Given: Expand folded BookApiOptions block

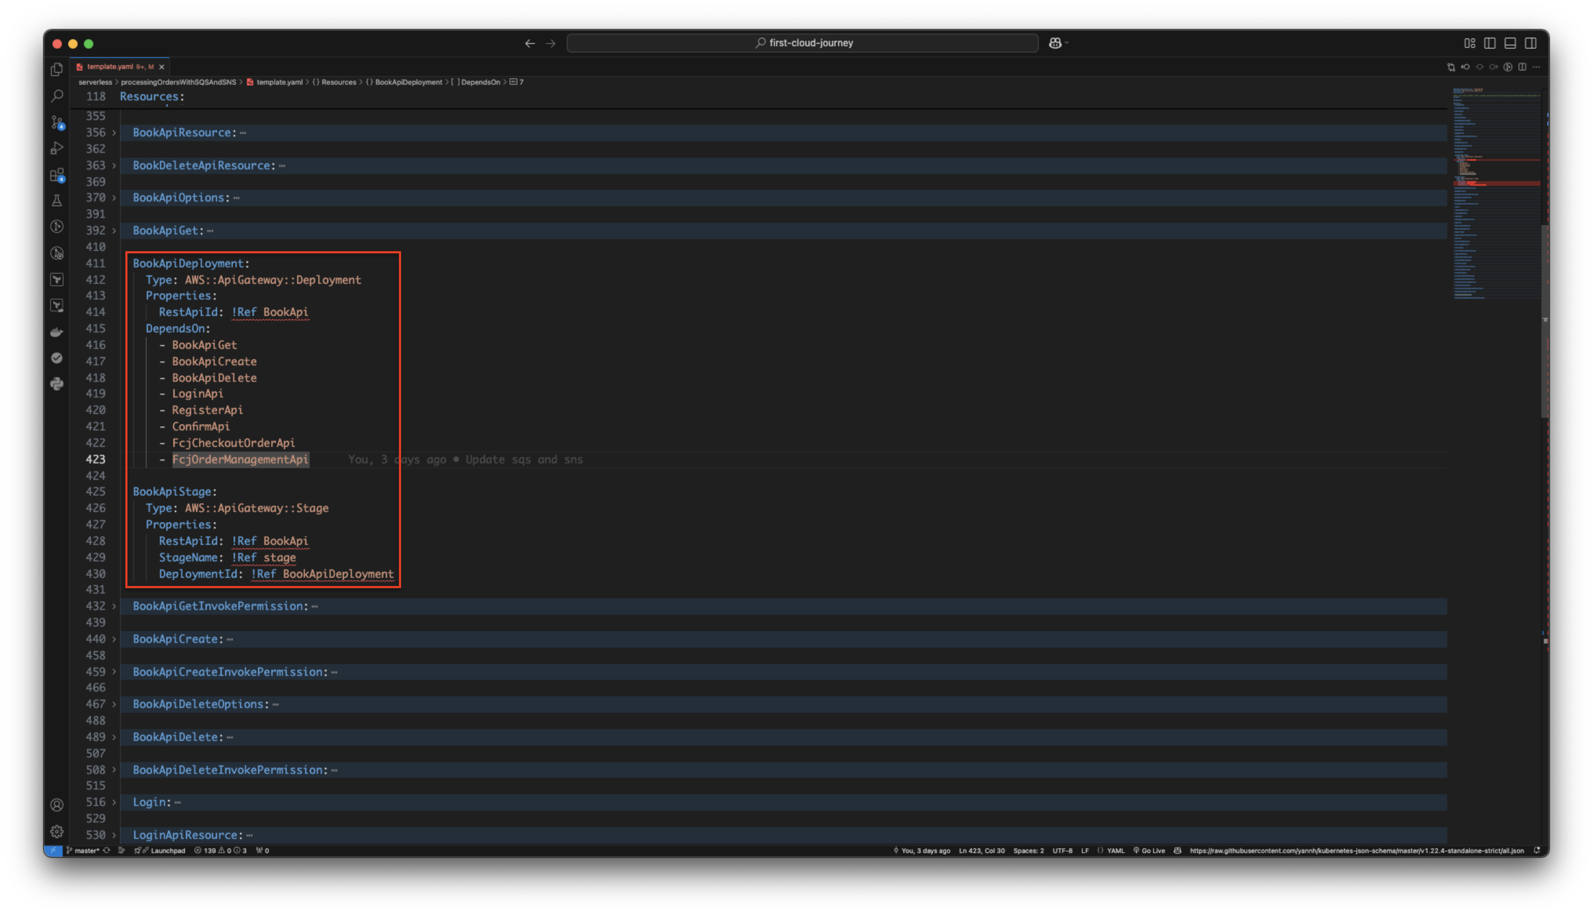Looking at the screenshot, I should 114,197.
